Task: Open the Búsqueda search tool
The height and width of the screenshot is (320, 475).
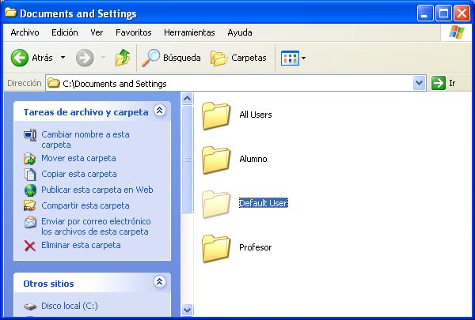Action: pos(171,58)
